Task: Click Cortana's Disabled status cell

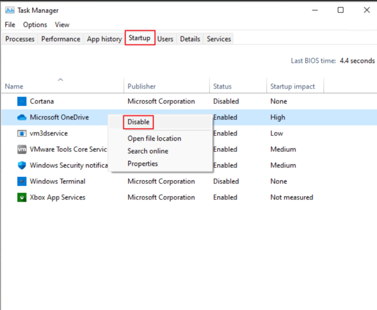Action: tap(226, 101)
